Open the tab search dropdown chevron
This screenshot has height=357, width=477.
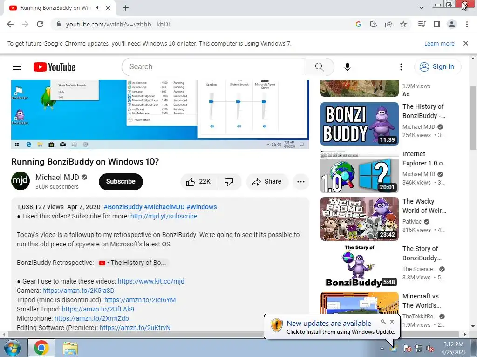point(421,8)
